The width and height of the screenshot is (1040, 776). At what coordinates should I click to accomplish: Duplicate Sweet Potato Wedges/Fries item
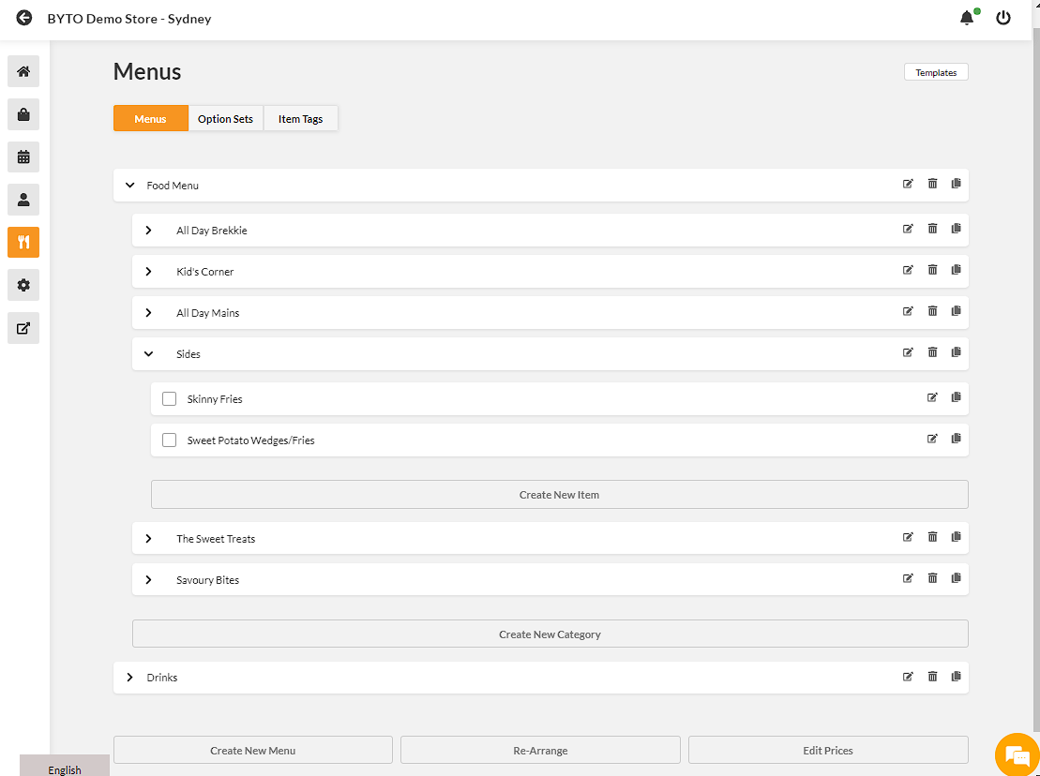coord(956,439)
